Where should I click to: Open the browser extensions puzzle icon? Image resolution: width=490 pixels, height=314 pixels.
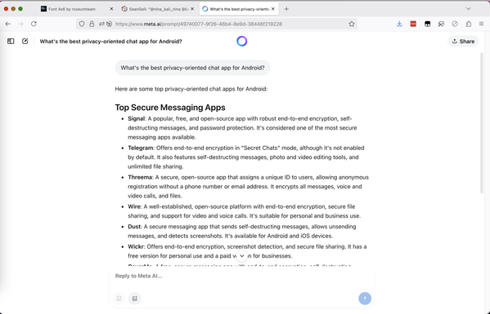[469, 24]
